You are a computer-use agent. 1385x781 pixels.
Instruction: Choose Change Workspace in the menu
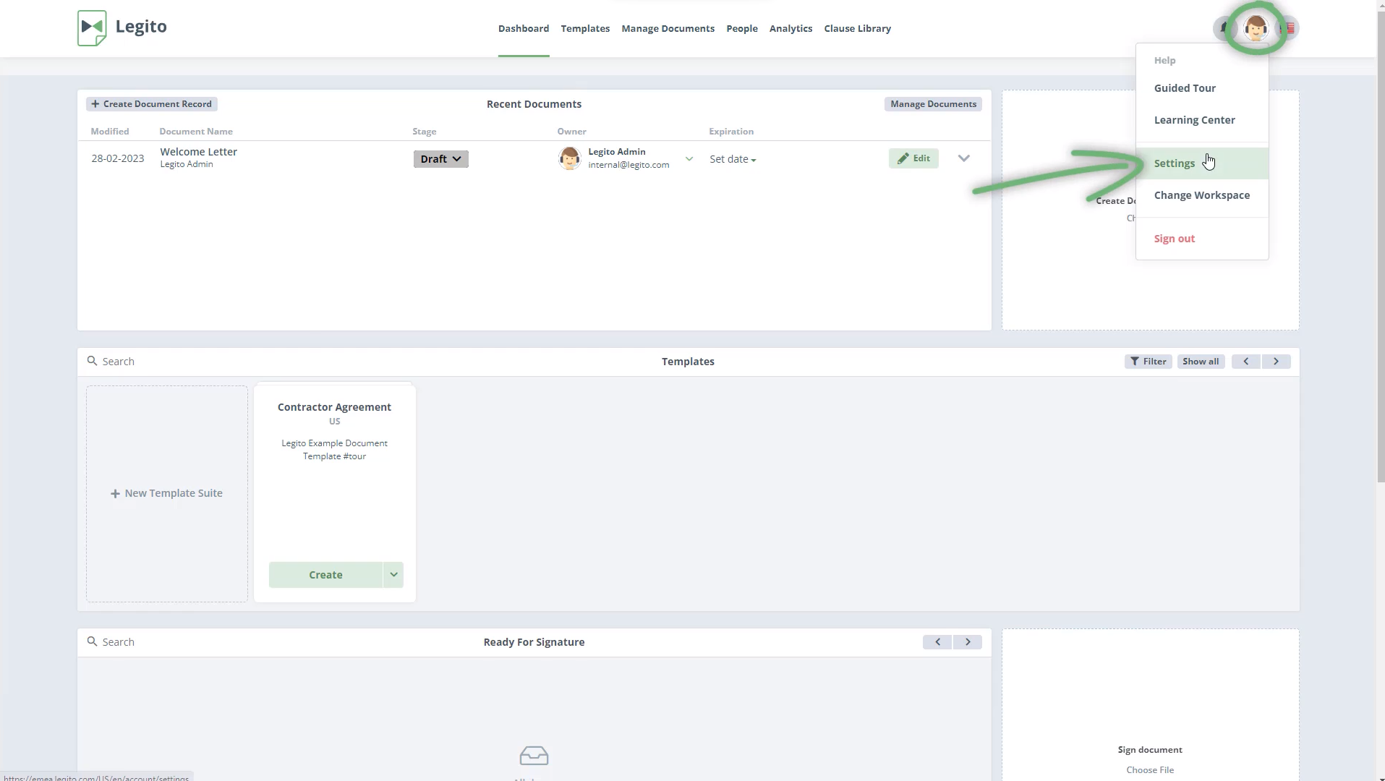1201,195
